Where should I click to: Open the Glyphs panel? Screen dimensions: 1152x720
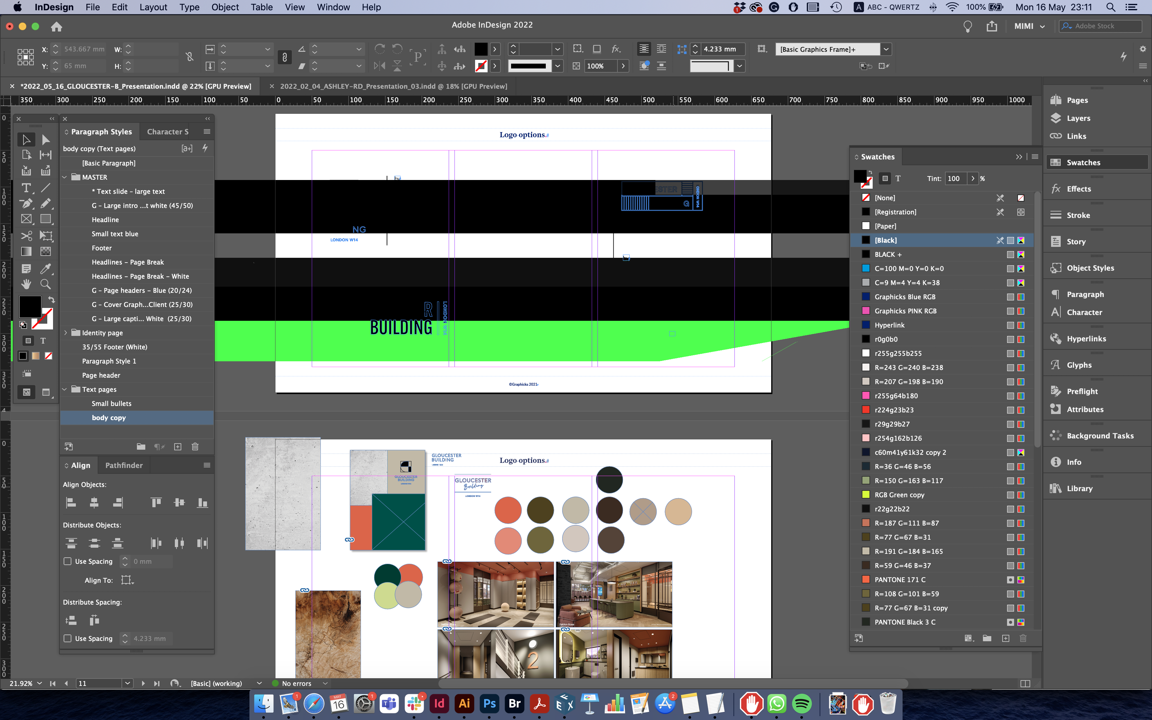[1079, 365]
